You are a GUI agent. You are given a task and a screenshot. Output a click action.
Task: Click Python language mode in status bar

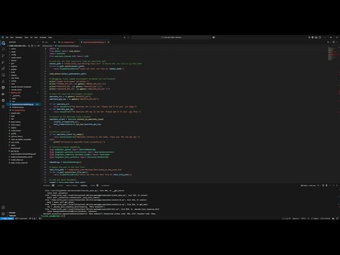(x=315, y=218)
